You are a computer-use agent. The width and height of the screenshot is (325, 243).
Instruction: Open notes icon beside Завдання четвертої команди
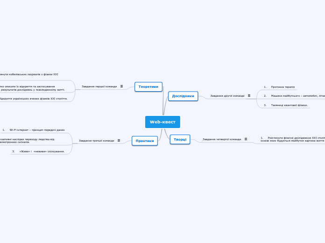pyautogui.click(x=246, y=139)
